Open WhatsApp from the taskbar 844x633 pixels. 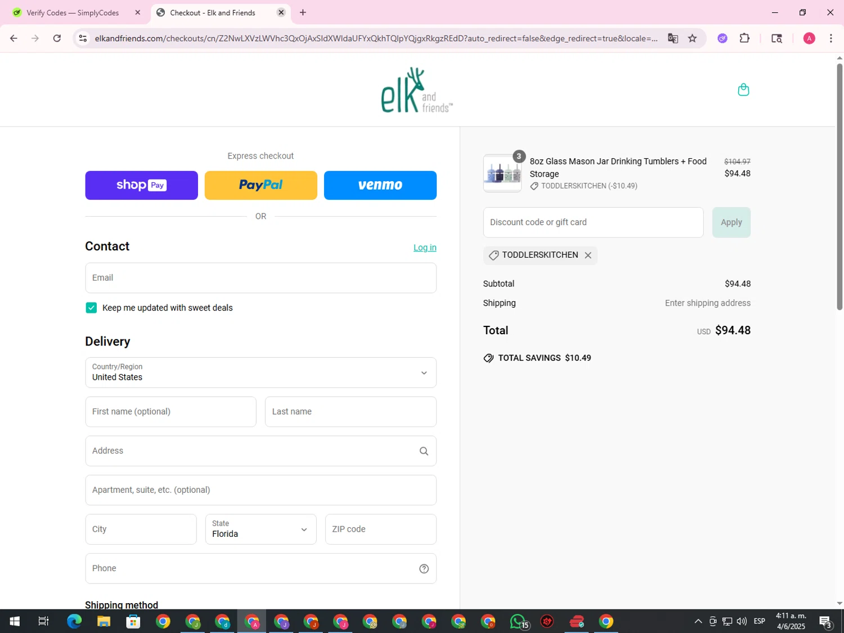click(x=518, y=621)
